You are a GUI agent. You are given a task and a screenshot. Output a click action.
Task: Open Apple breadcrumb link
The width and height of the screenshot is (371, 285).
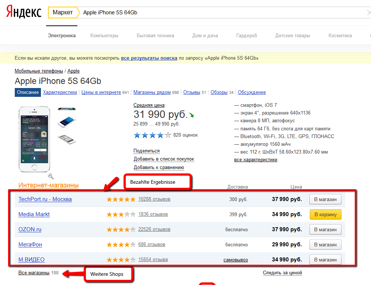coord(73,71)
